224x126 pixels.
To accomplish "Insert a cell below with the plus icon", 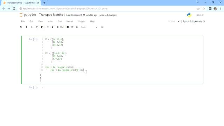I will 27,27.
